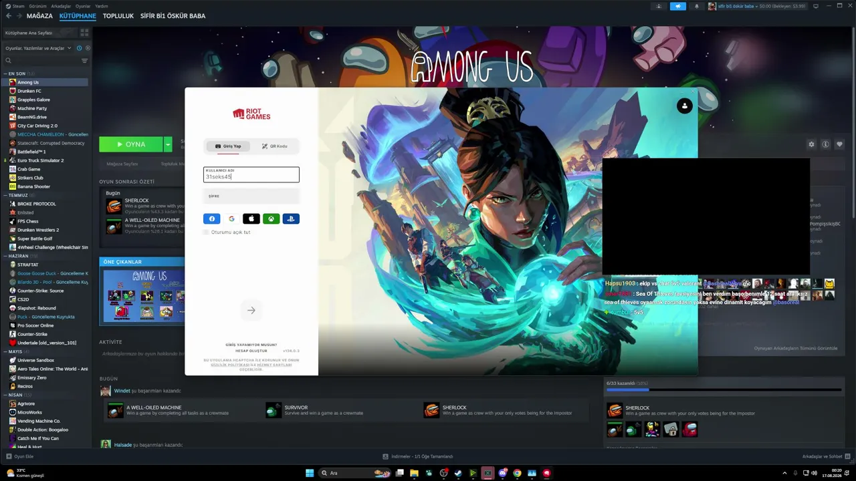Expand the Oyunlar, Yazılımlar ve Araçlar filter

pos(38,48)
